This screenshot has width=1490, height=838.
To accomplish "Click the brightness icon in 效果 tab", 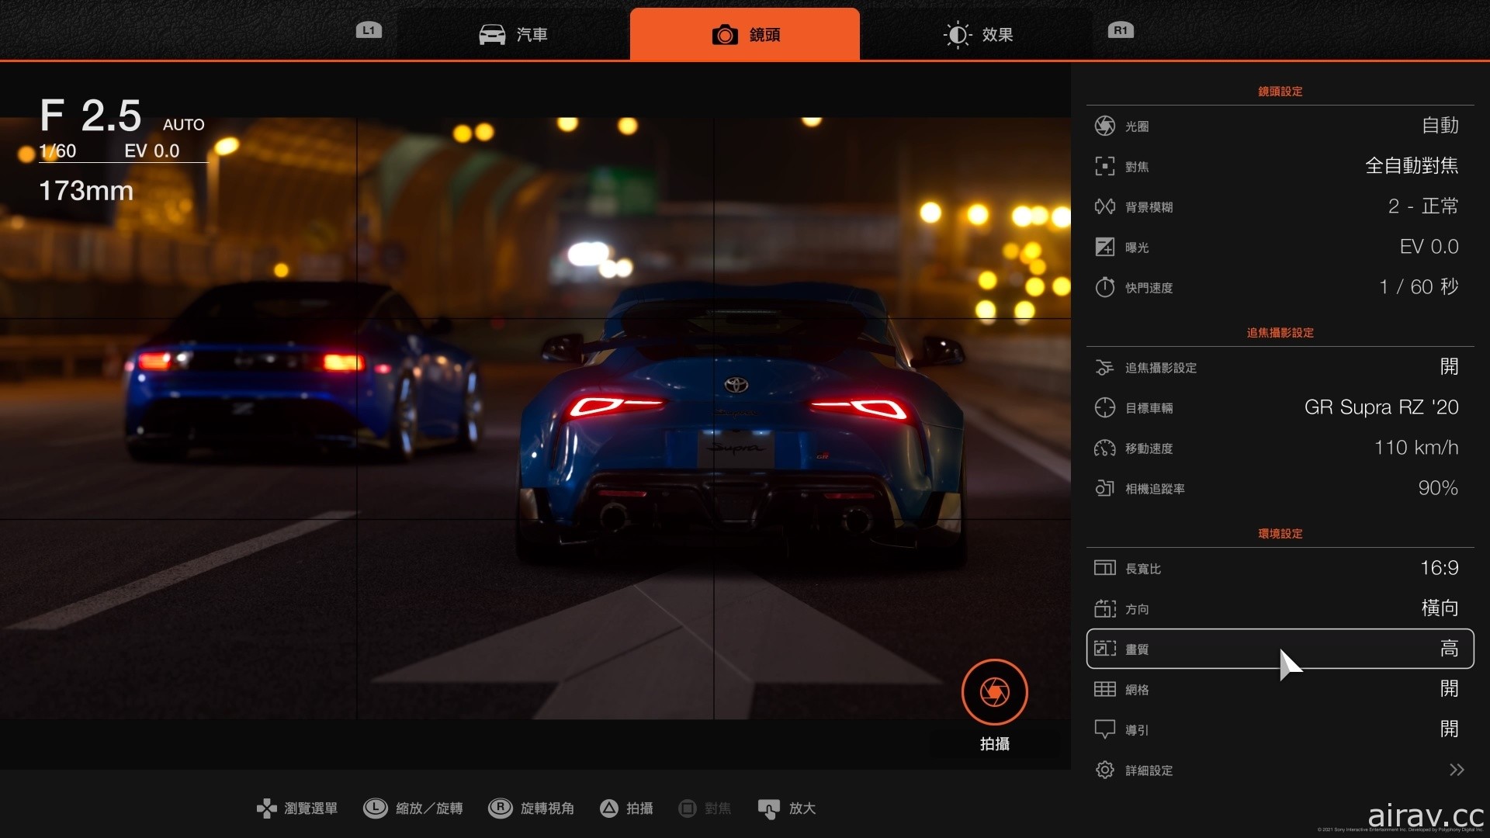I will pyautogui.click(x=958, y=35).
